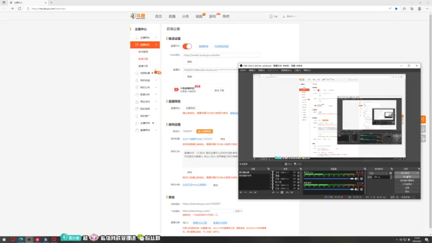Open the custom domain 关闭 dropdown
Image resolution: width=432 pixels, height=243 pixels.
click(239, 211)
